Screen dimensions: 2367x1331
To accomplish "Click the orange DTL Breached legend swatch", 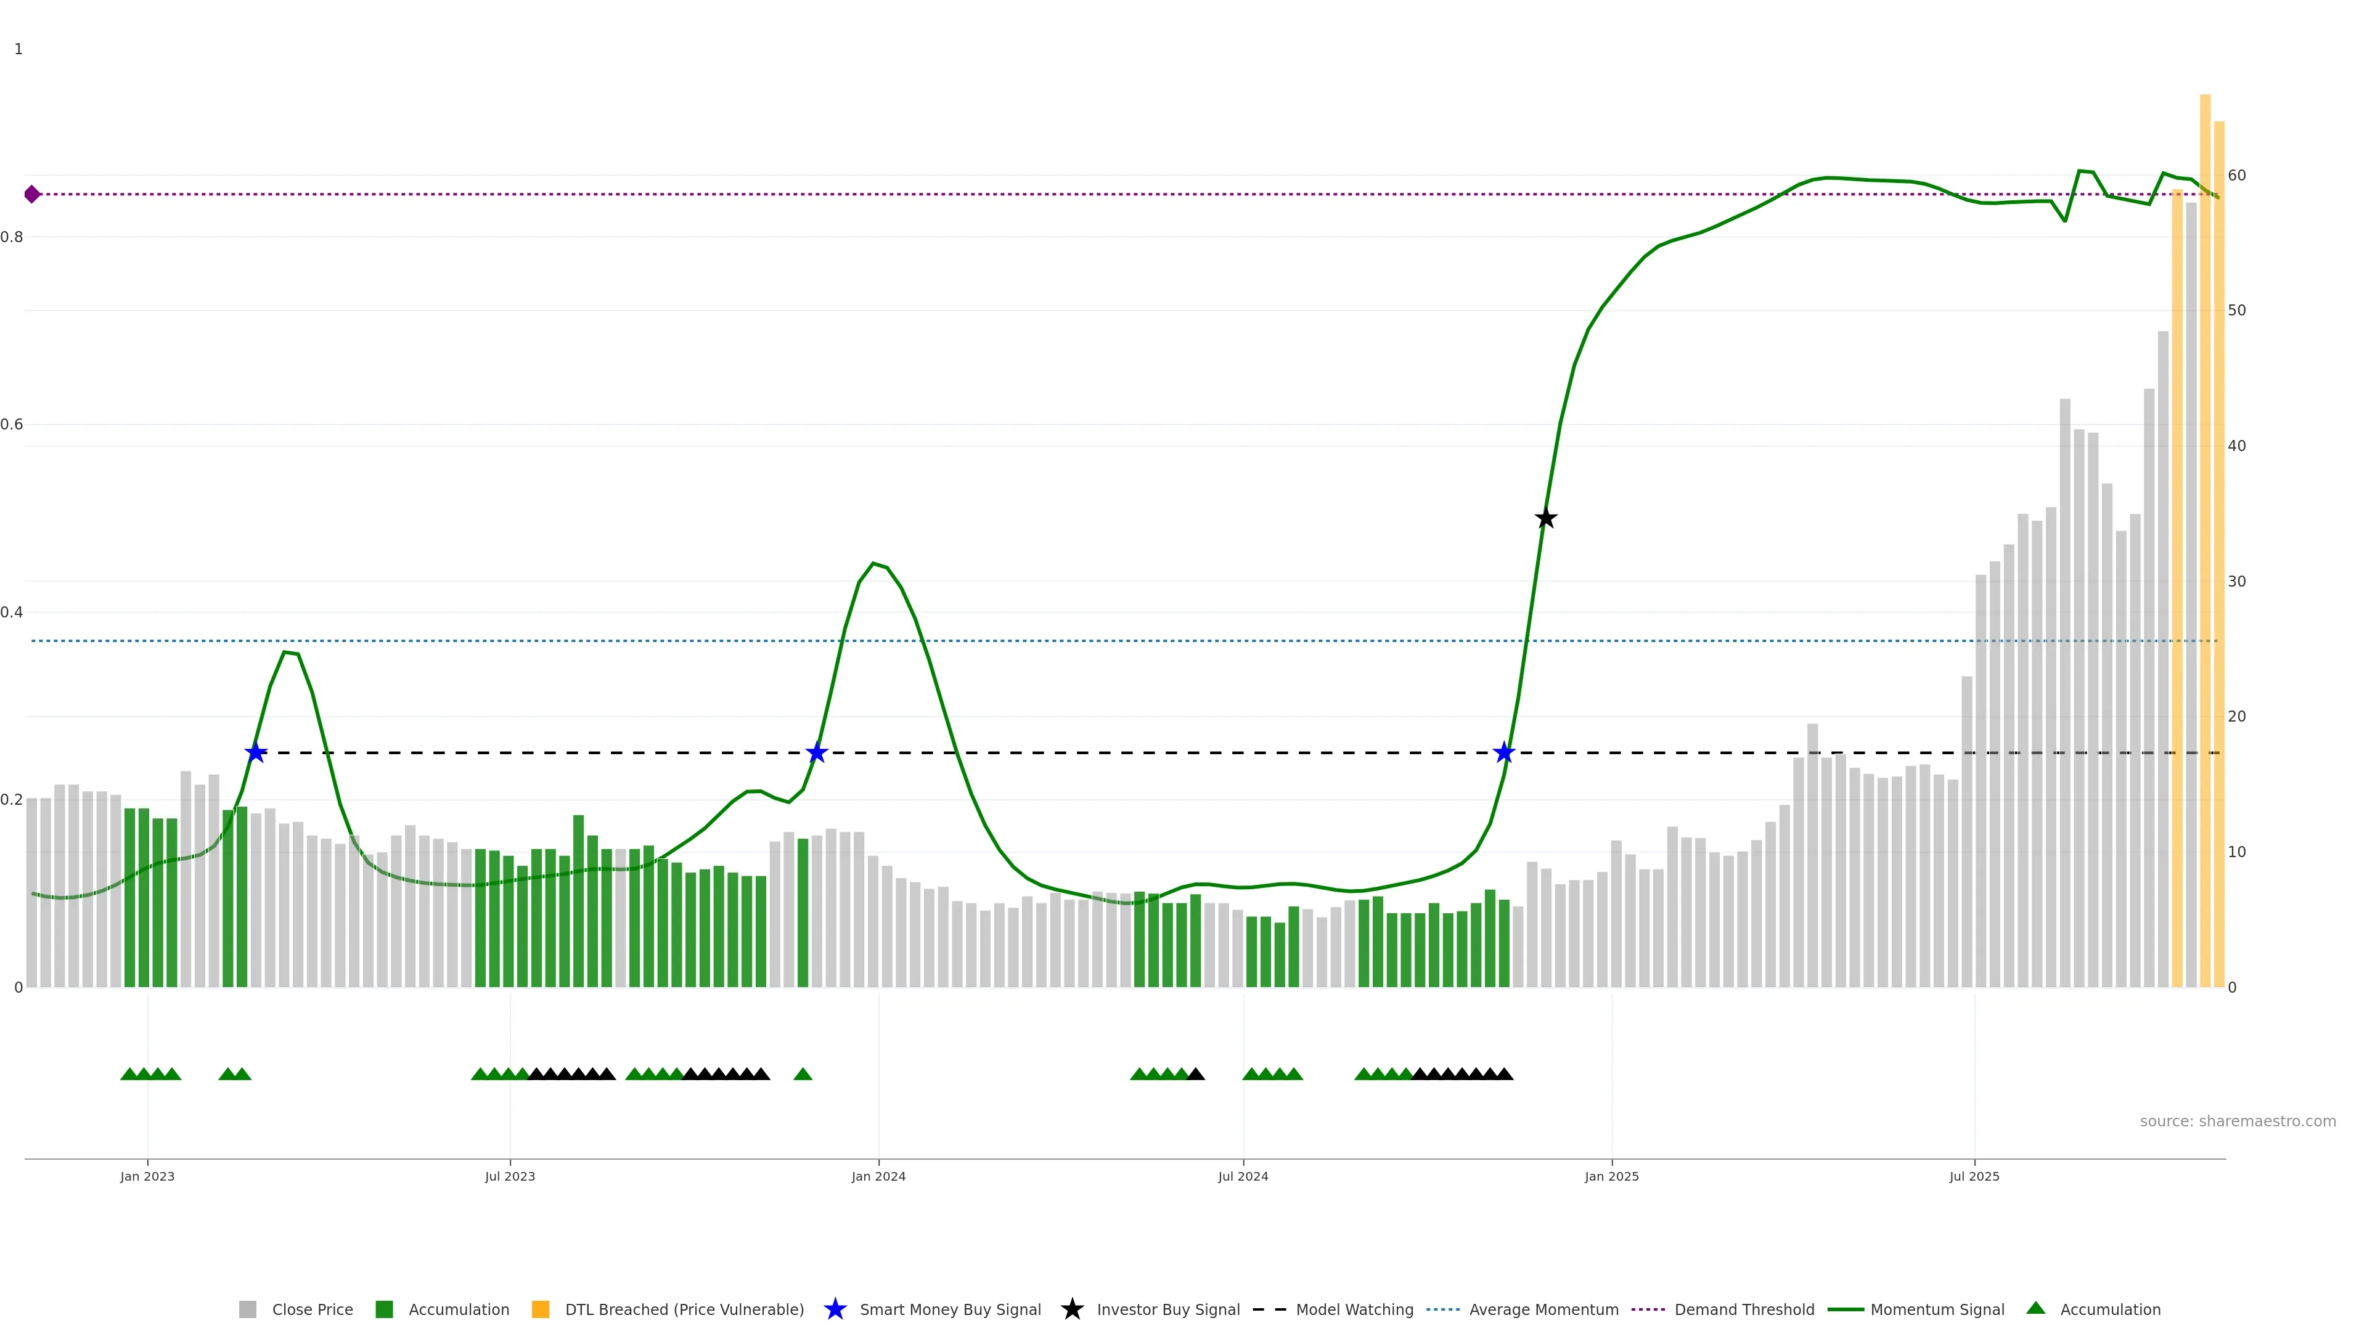I will [541, 1309].
